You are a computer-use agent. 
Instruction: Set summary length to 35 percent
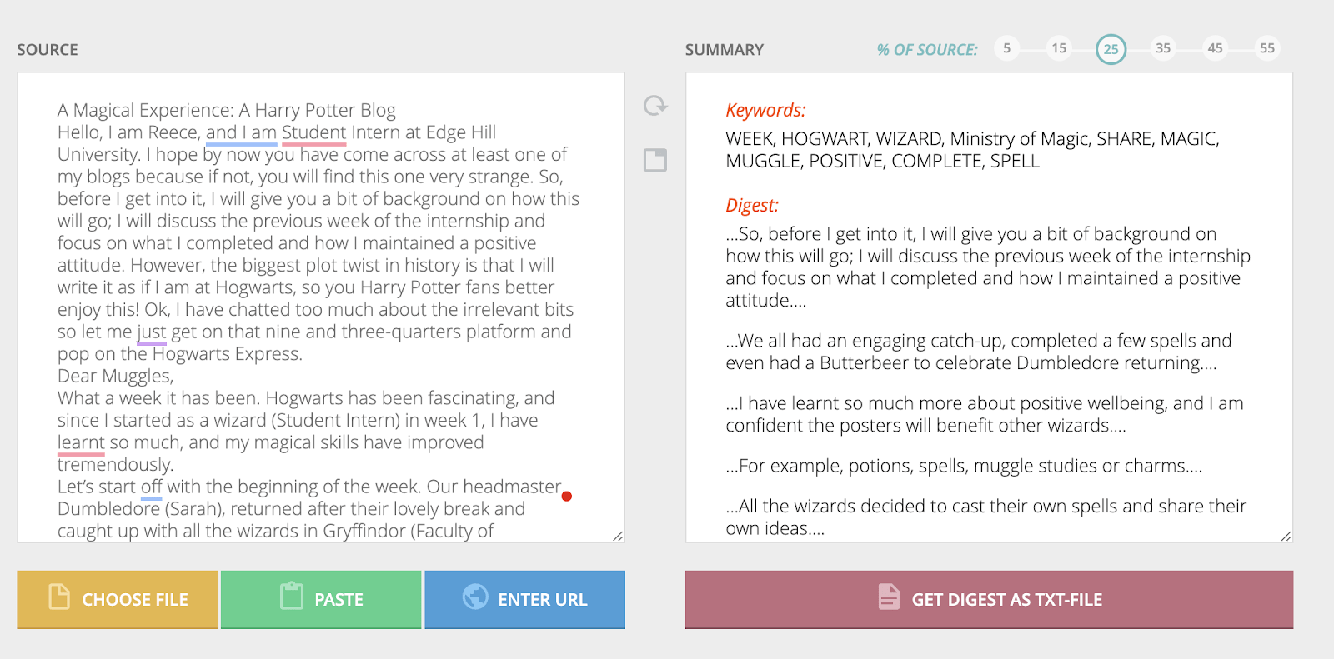(1163, 48)
